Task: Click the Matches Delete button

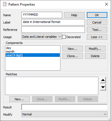Action: click(x=88, y=99)
